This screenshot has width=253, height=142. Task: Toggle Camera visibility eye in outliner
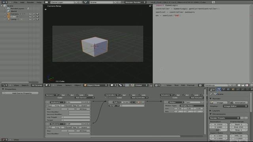tap(30, 14)
